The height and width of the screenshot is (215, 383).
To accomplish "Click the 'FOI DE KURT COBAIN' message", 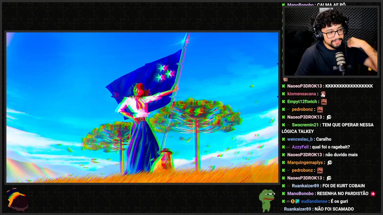I will (344, 186).
